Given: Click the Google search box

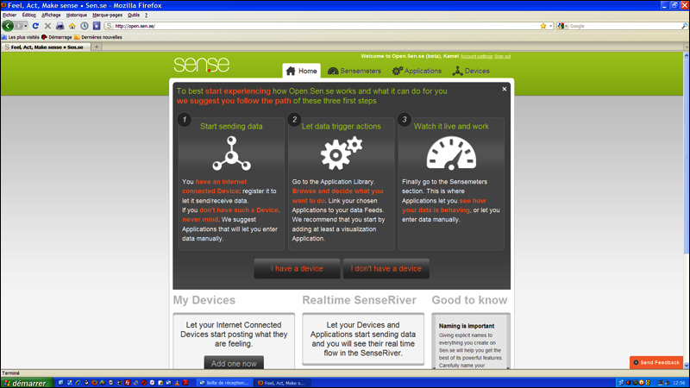Looking at the screenshot, I should [624, 26].
